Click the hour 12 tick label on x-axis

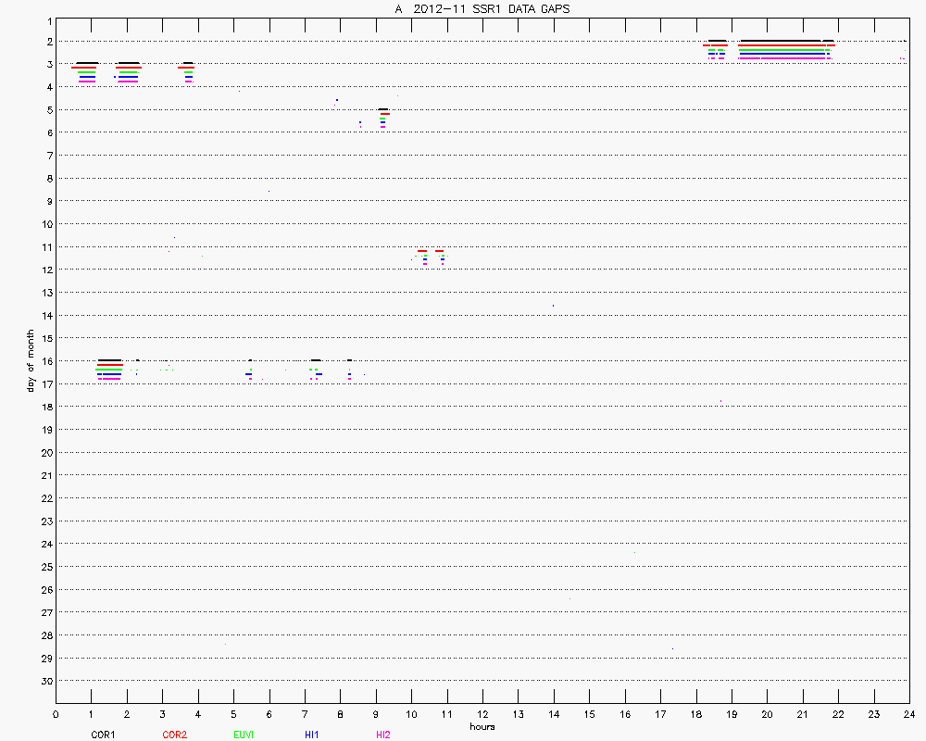482,714
